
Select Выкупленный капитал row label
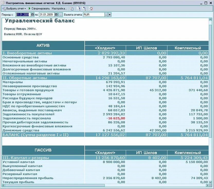[22, 166]
